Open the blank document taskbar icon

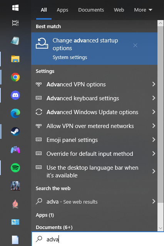pyautogui.click(x=15, y=240)
